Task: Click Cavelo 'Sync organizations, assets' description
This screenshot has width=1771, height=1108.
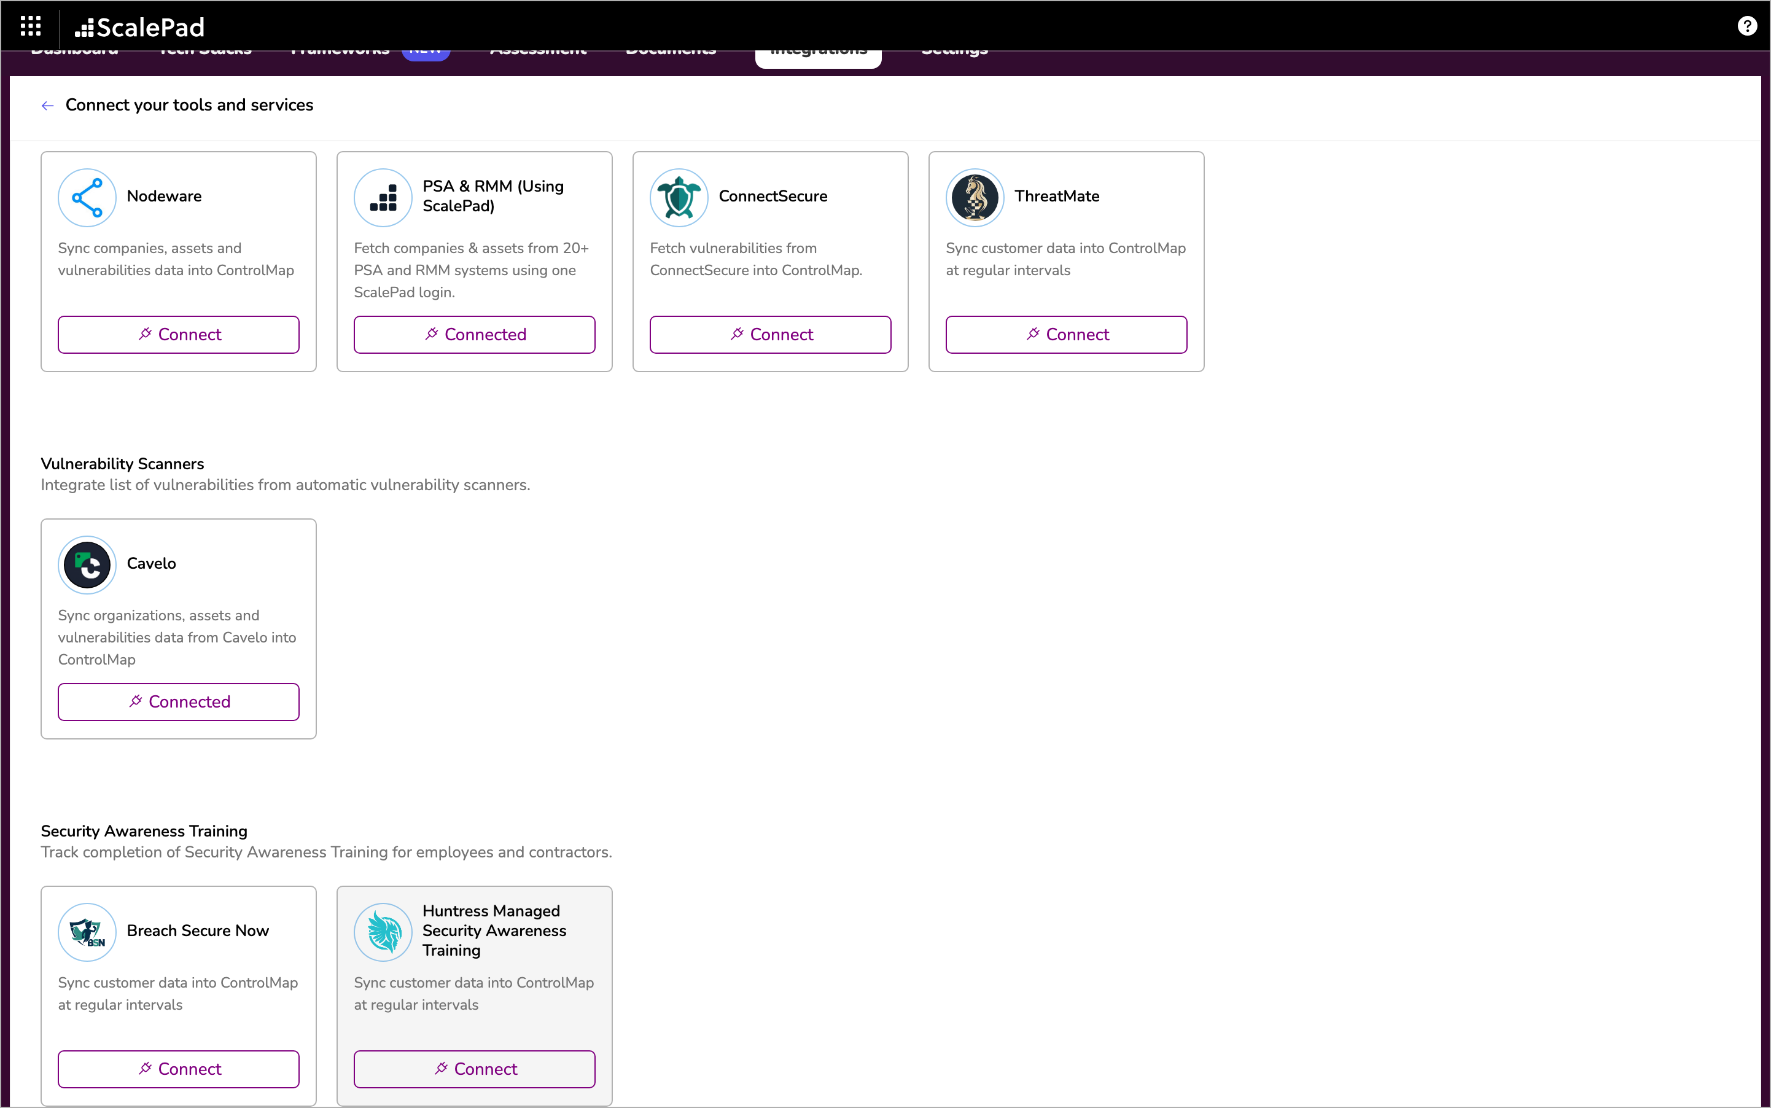Action: [177, 638]
